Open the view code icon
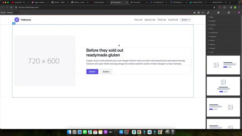The width and height of the screenshot is (242, 136). click(x=203, y=12)
